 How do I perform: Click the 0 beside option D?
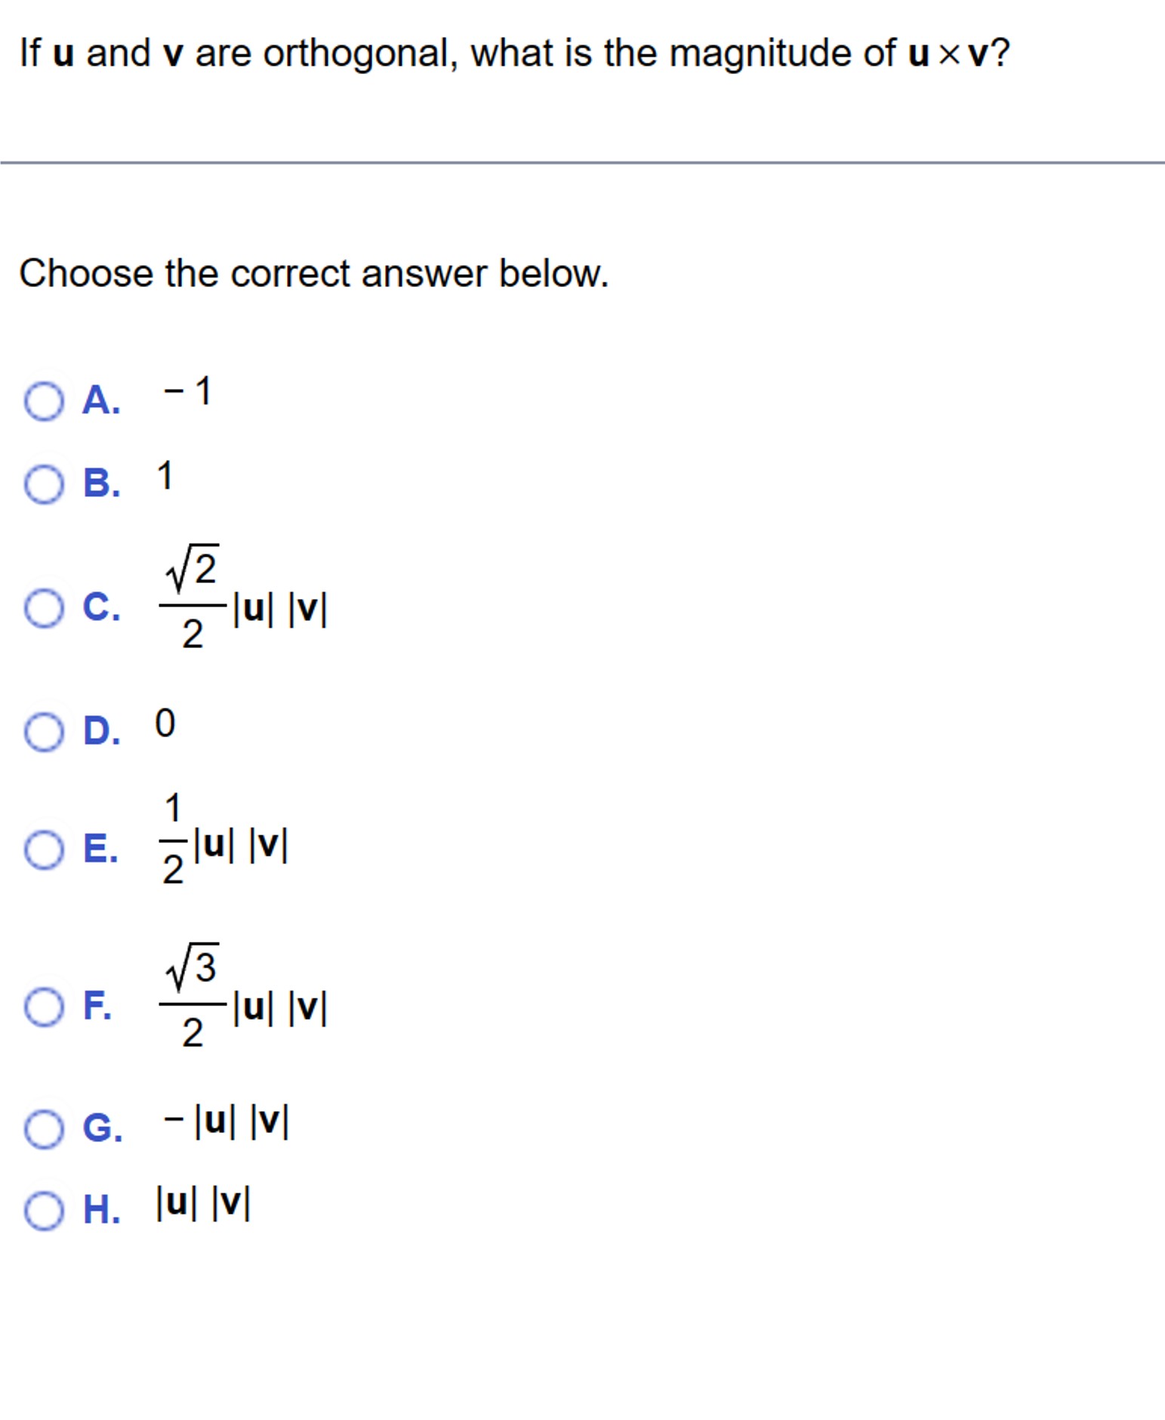coord(165,723)
